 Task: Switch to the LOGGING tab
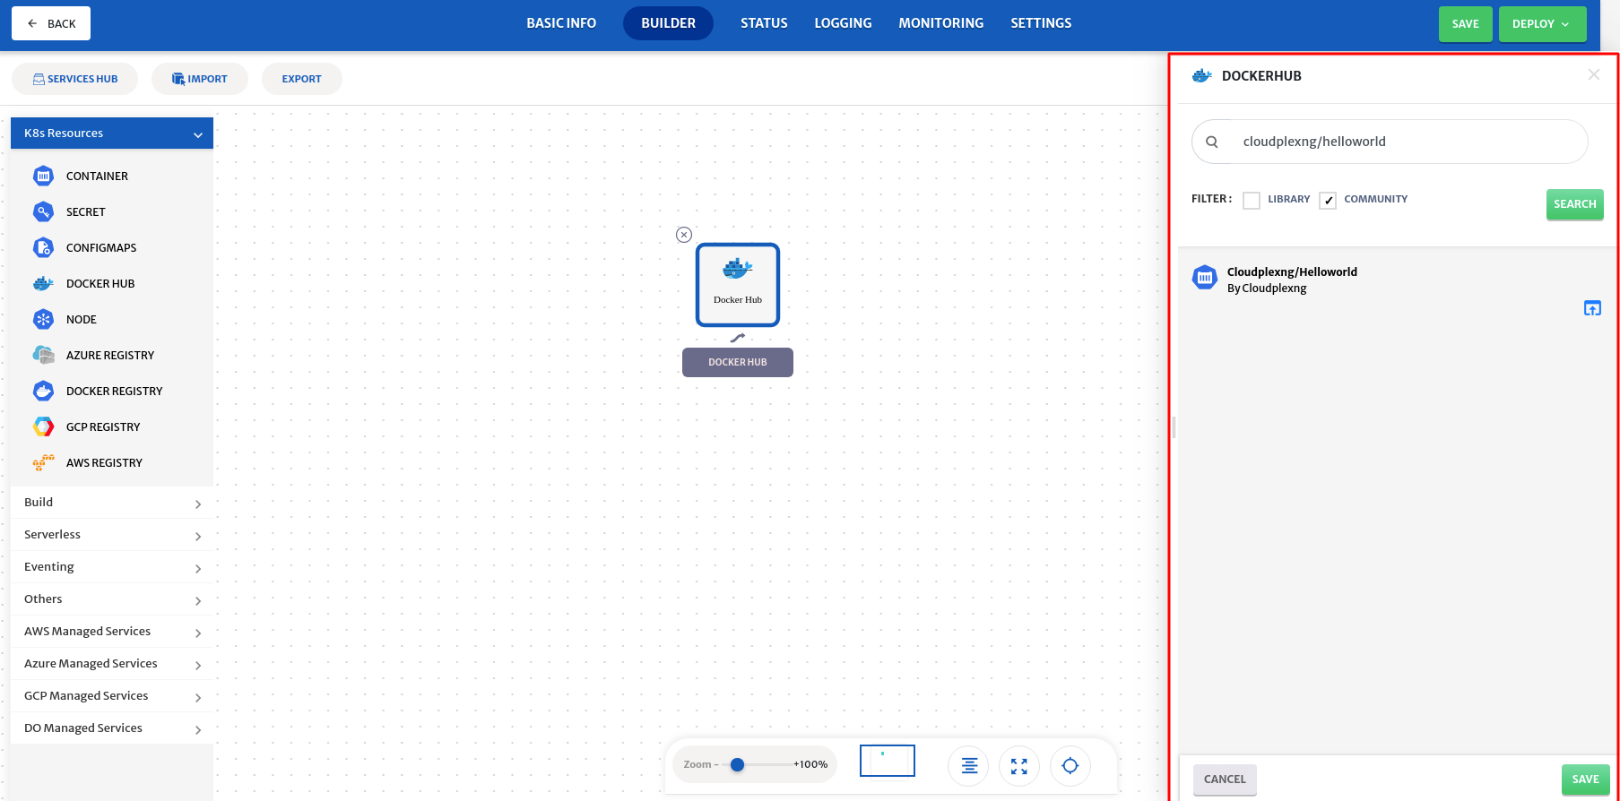[843, 23]
